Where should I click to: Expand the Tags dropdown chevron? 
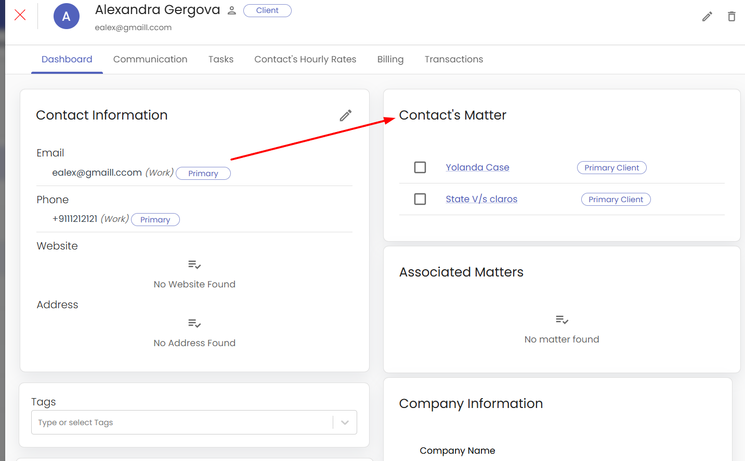tap(345, 423)
